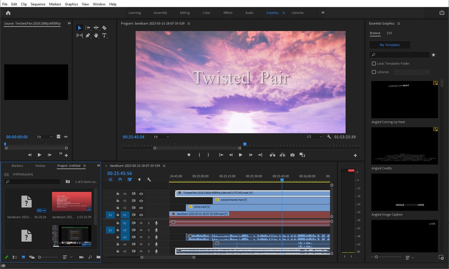Viewport: 449px width, 269px height.
Task: Click Essential Graphics search field
Action: [x=400, y=55]
